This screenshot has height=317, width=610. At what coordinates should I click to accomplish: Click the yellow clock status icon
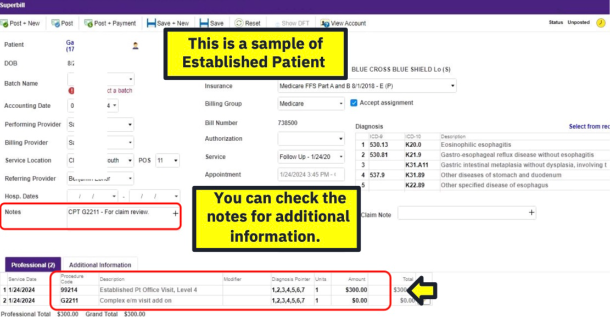click(601, 23)
